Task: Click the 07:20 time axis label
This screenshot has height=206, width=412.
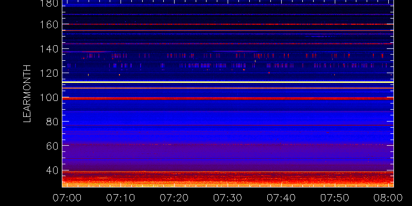Action: point(174,198)
